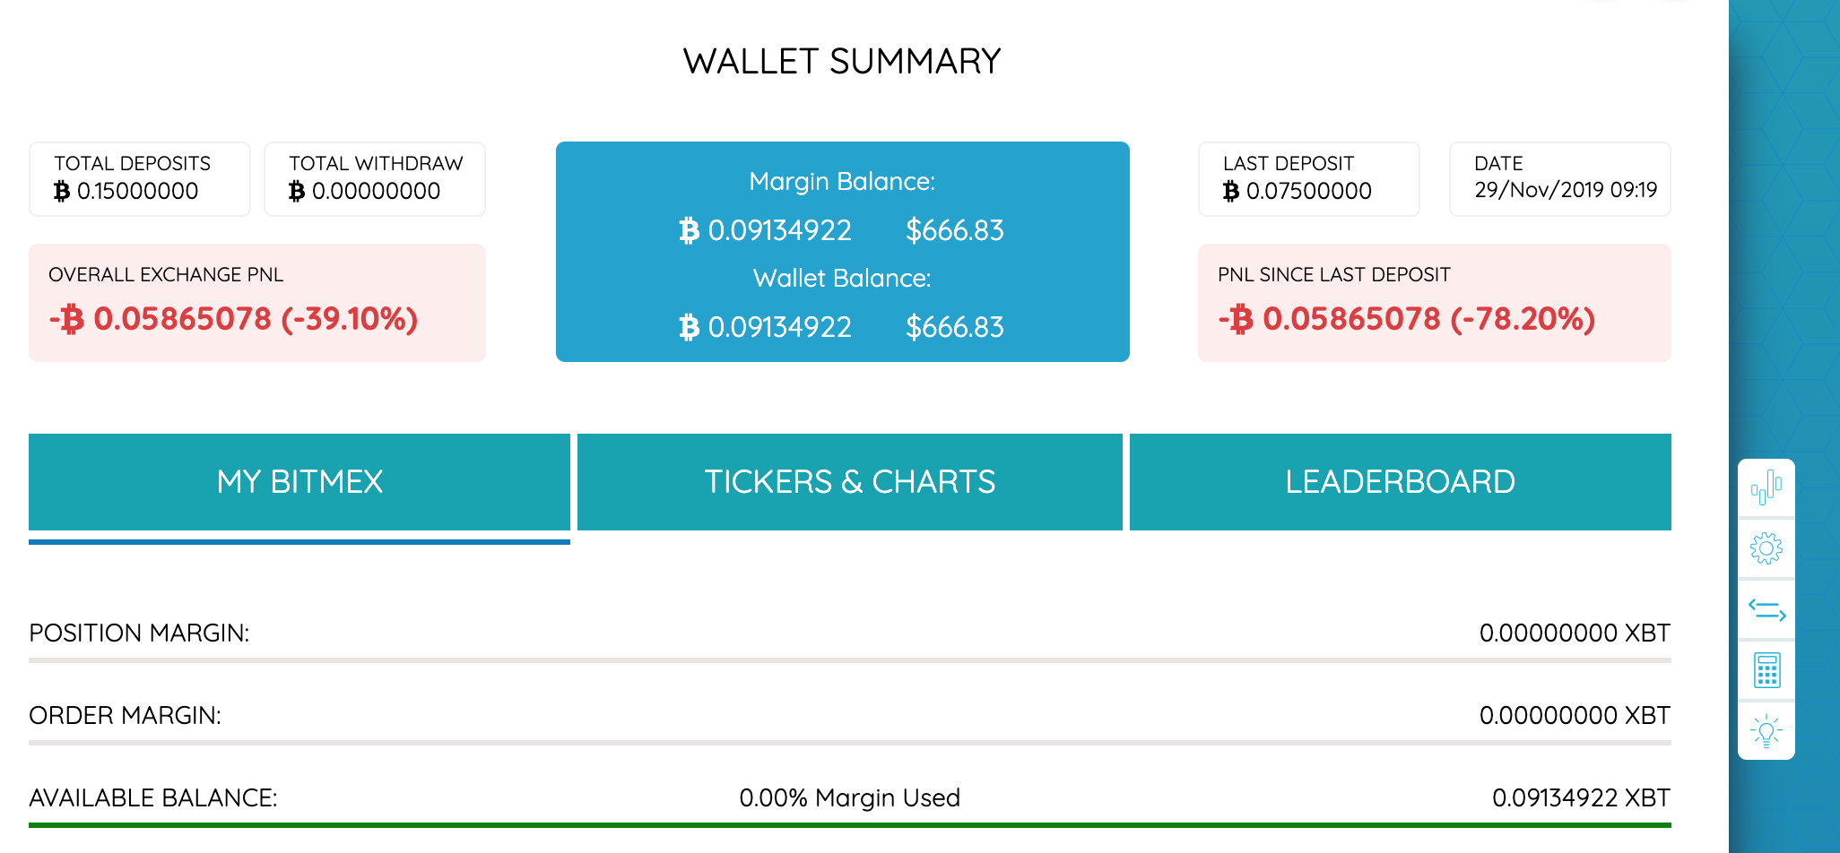The width and height of the screenshot is (1840, 853).
Task: Click the Available Balance XBT amount
Action: click(x=1580, y=798)
